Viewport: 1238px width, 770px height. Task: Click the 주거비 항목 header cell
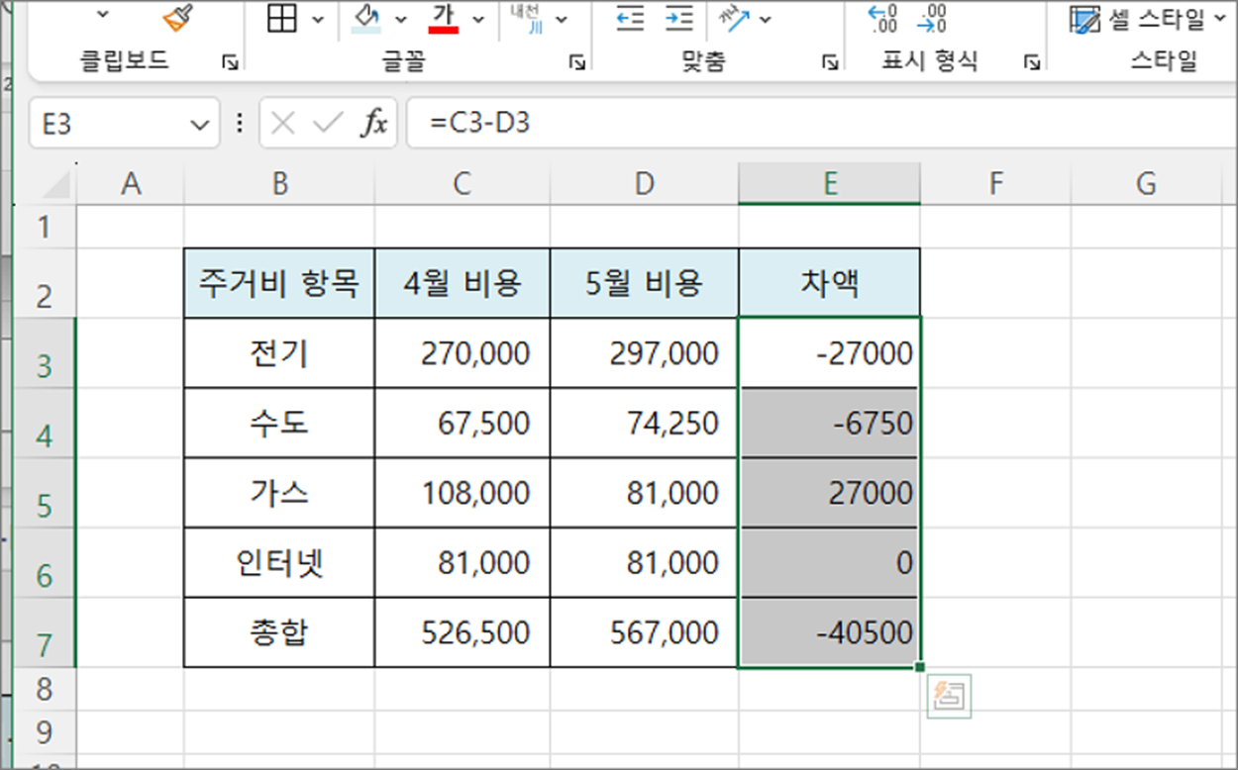click(x=279, y=284)
